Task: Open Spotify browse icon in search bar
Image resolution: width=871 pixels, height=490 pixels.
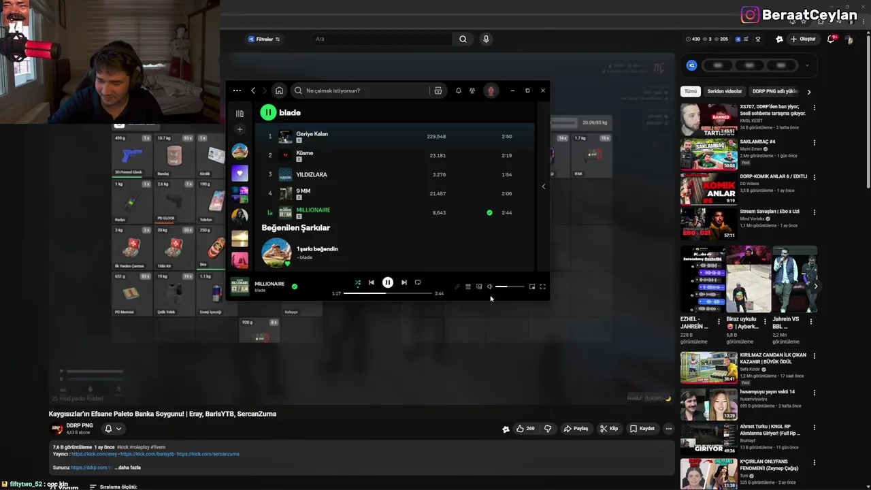Action: tap(438, 91)
